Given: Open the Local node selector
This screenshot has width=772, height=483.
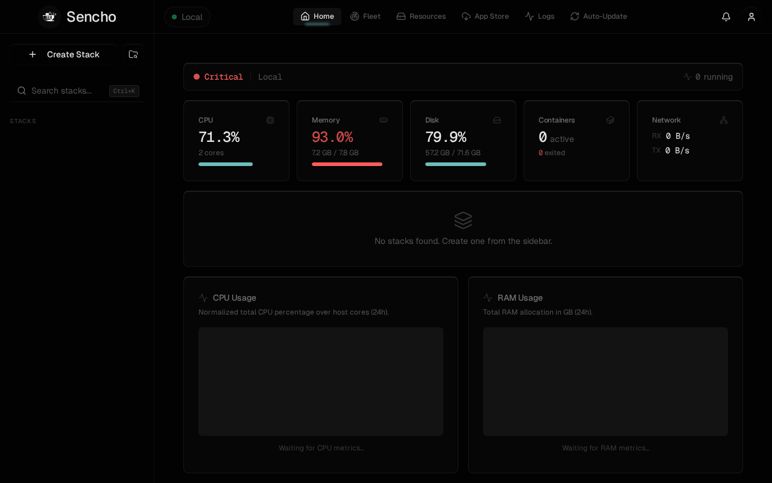Looking at the screenshot, I should (187, 17).
